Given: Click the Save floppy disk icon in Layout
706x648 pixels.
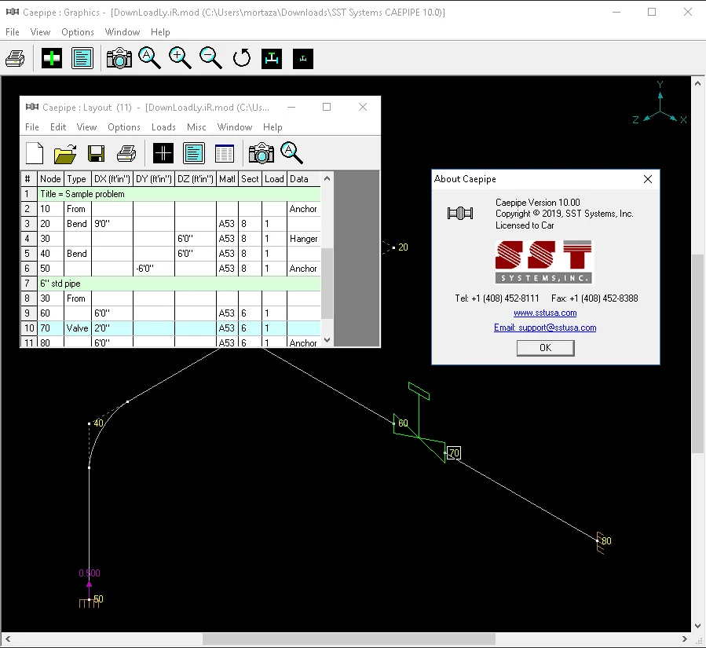Looking at the screenshot, I should tap(96, 154).
